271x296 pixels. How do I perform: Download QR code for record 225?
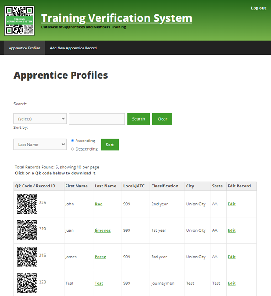tap(26, 204)
